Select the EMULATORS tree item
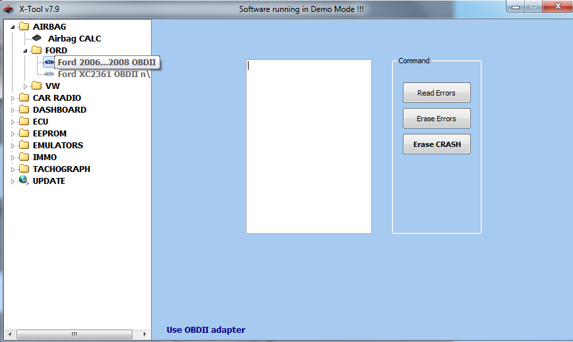 pos(57,145)
